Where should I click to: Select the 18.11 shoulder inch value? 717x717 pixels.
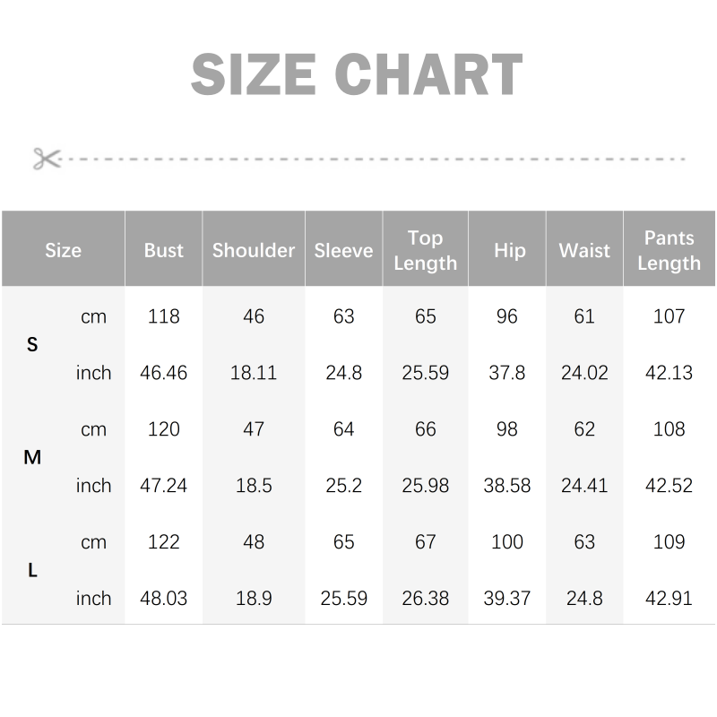pos(254,373)
